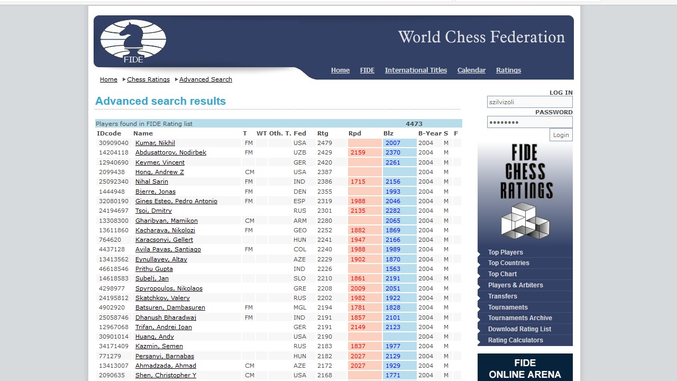Image resolution: width=677 pixels, height=381 pixels.
Task: Open Download Rating List link
Action: pos(519,329)
